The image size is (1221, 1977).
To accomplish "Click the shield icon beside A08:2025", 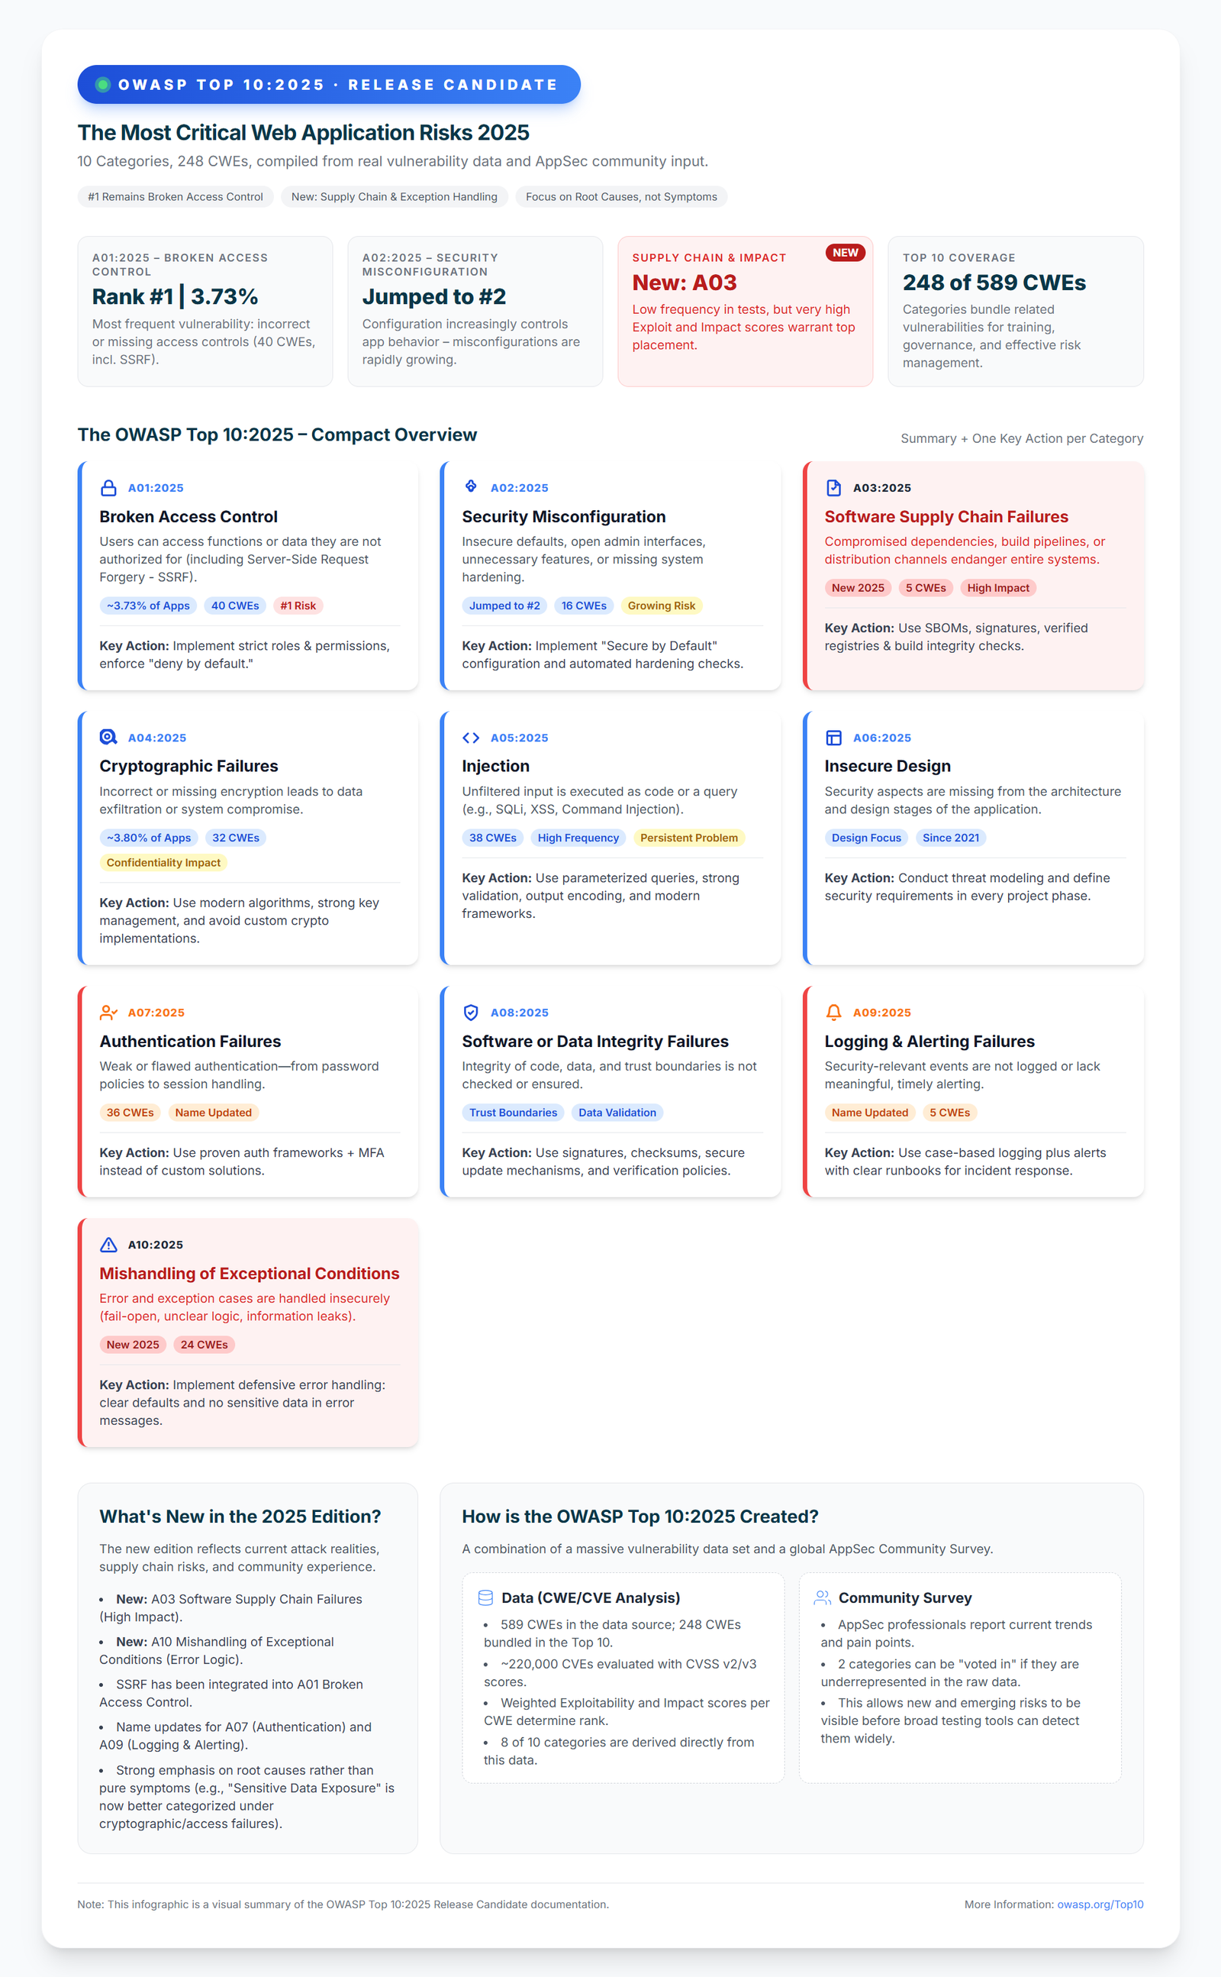I will [471, 1013].
